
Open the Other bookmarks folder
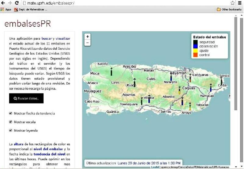(x=229, y=9)
